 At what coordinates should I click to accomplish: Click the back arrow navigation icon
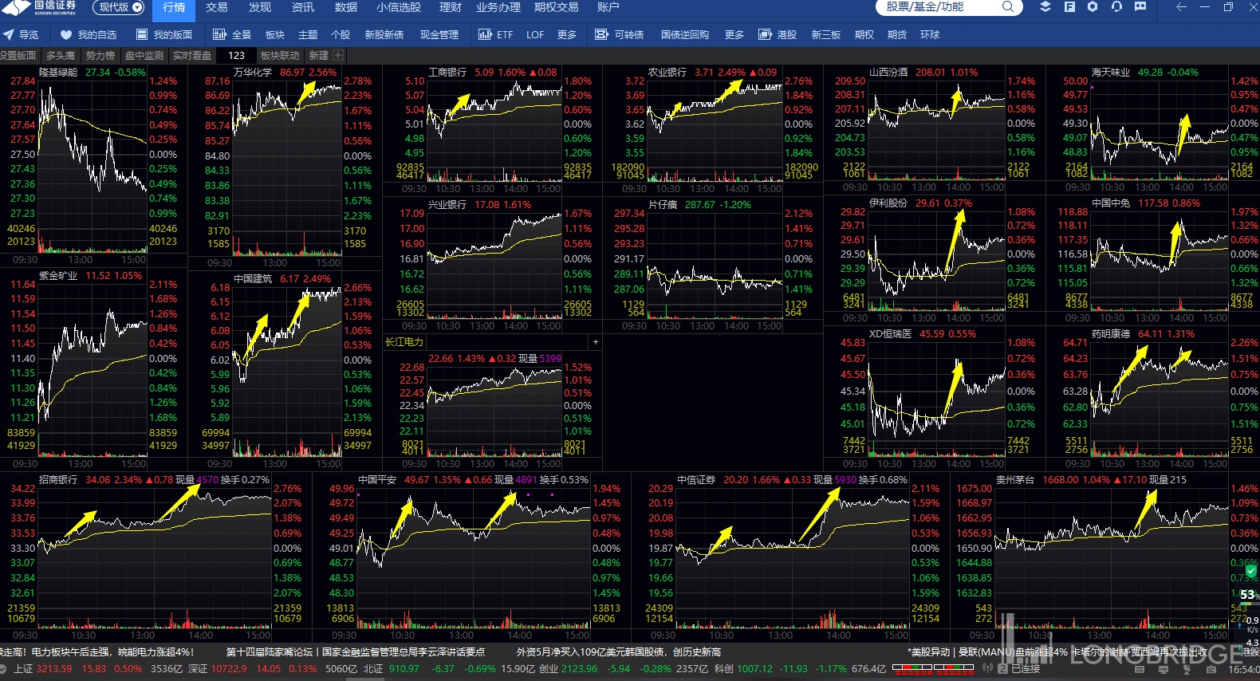(x=1181, y=7)
